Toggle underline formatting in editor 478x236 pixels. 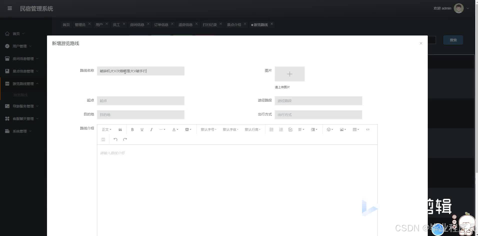(x=142, y=129)
